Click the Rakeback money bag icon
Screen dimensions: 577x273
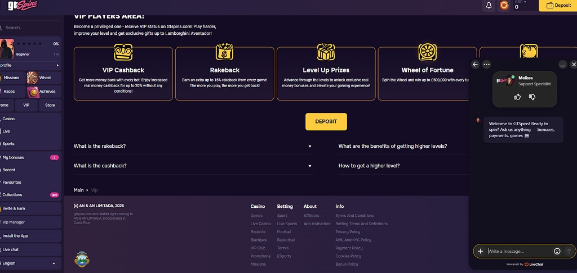click(224, 52)
